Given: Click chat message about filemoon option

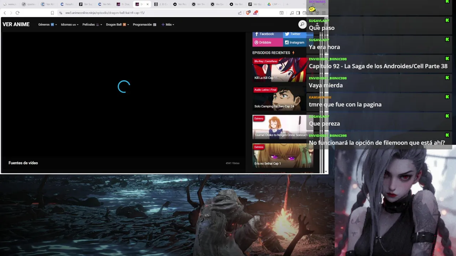Looking at the screenshot, I should tap(377, 143).
